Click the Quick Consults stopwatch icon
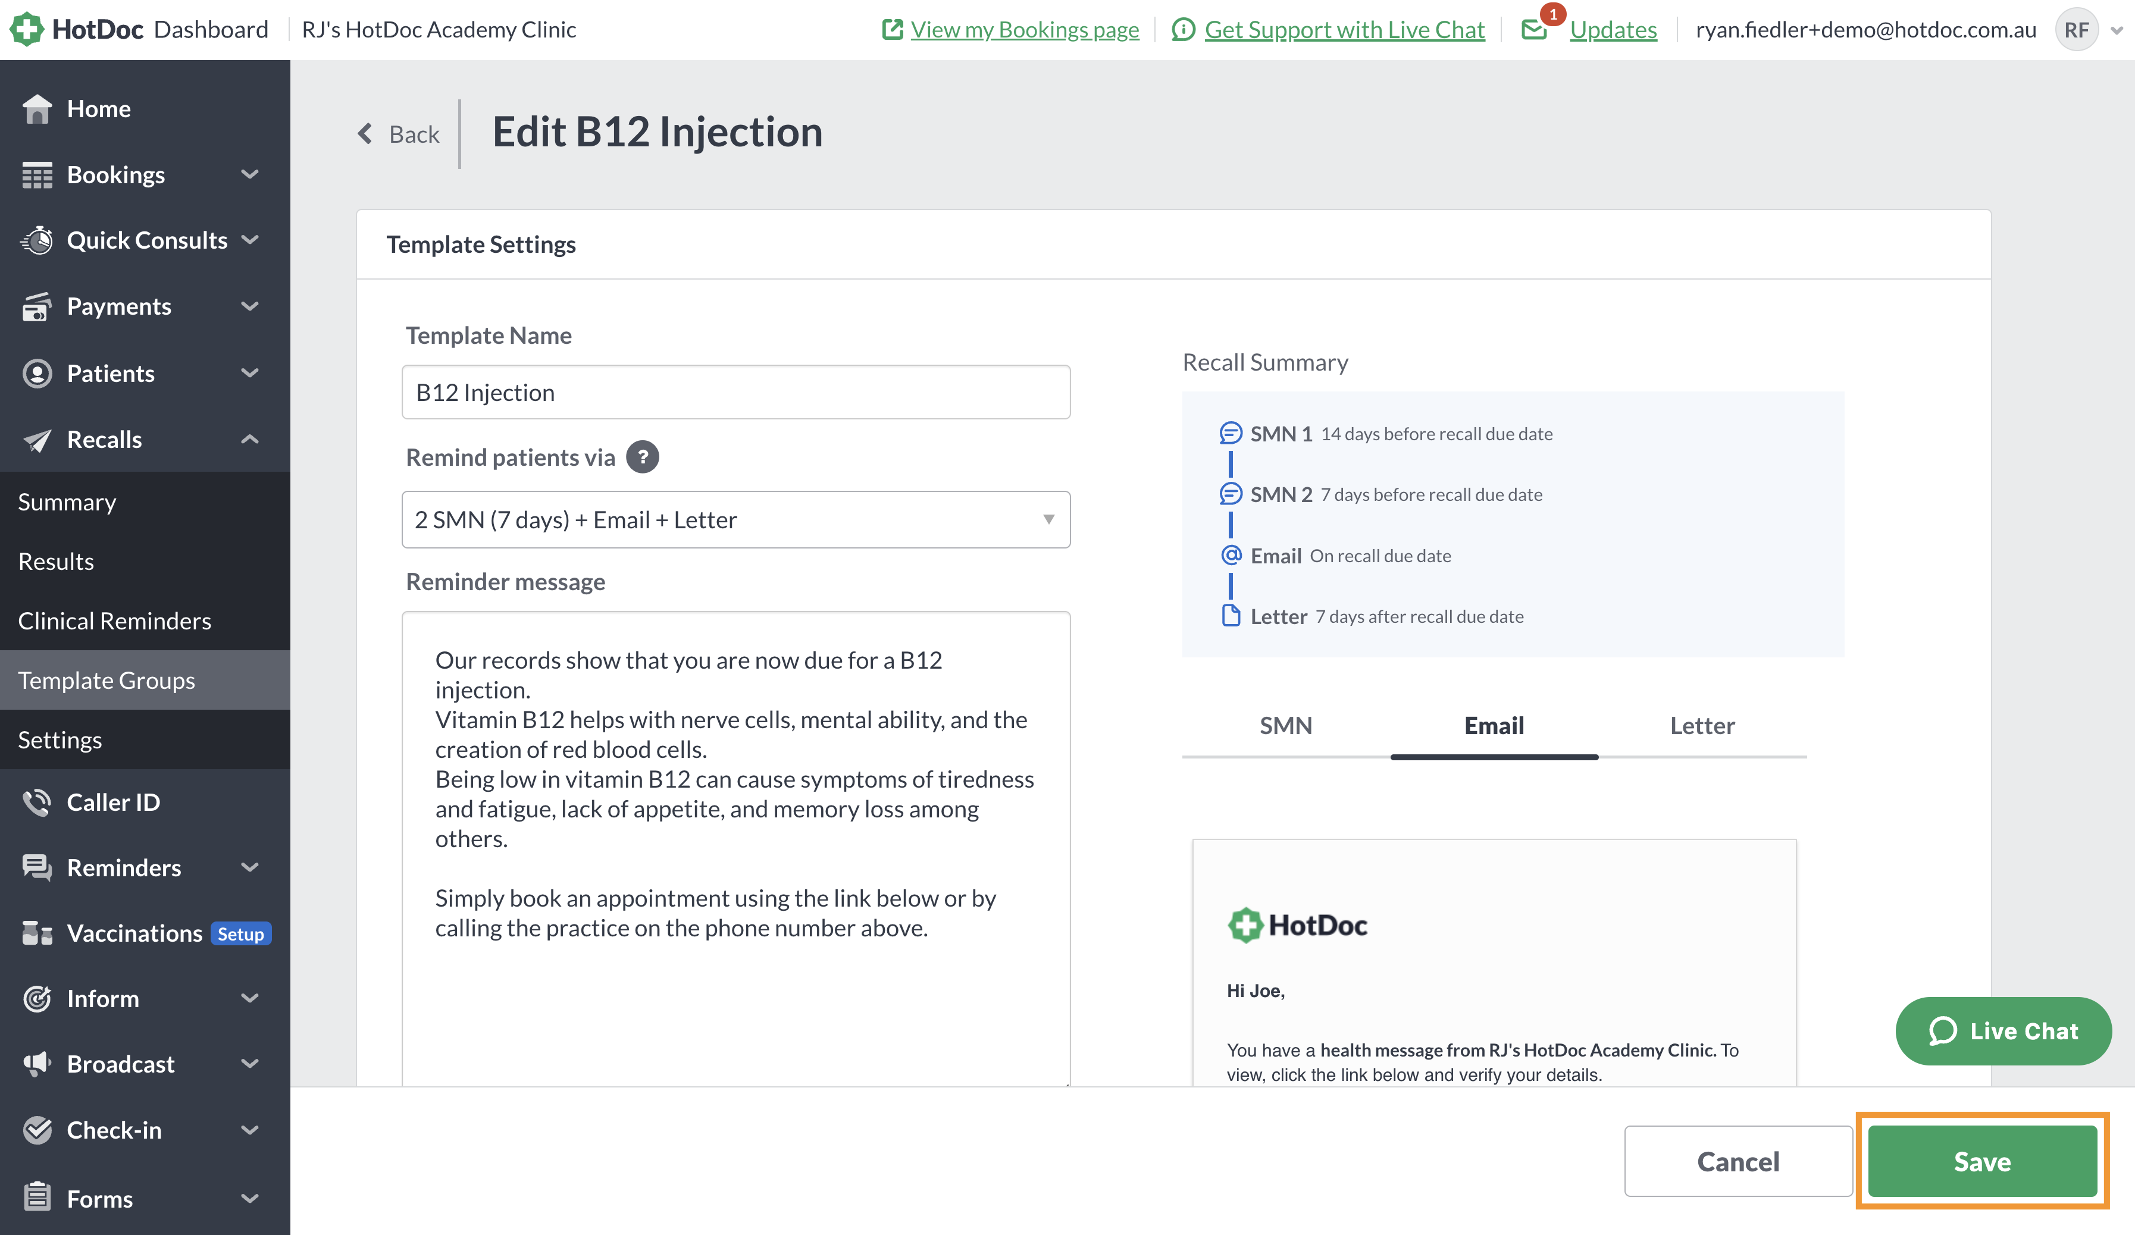The image size is (2135, 1235). [37, 240]
